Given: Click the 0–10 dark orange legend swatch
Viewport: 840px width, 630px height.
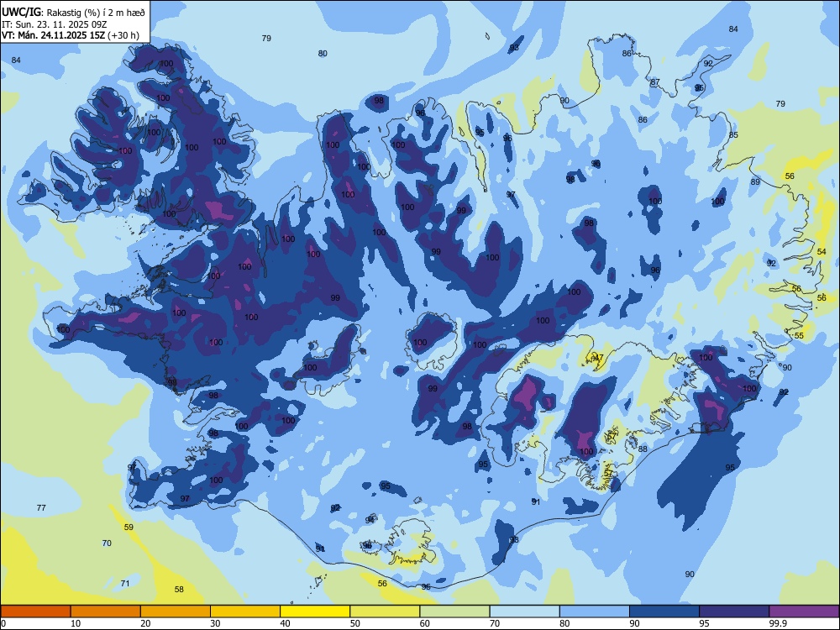Looking at the screenshot, I should coord(35,612).
